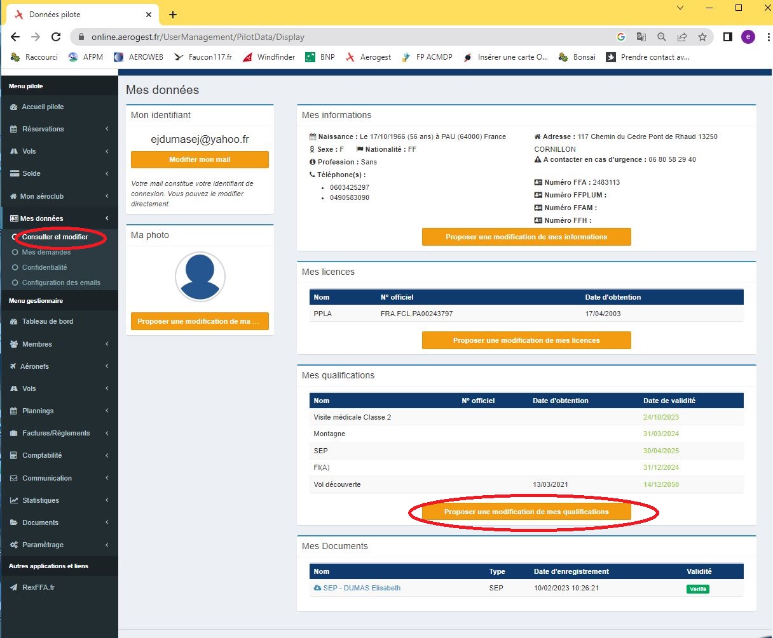Click the Chrome page reload icon
This screenshot has width=773, height=638.
coord(56,37)
